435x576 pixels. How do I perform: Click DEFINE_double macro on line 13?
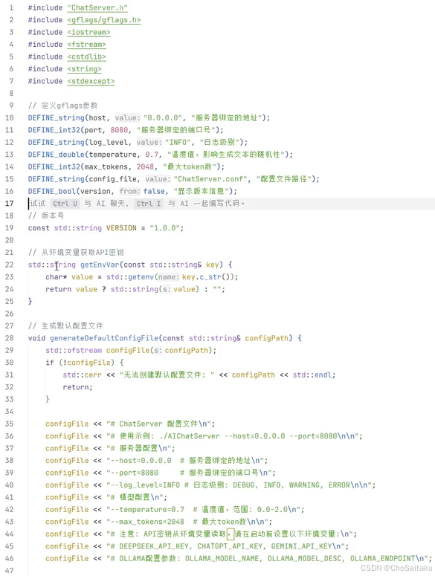(57, 155)
